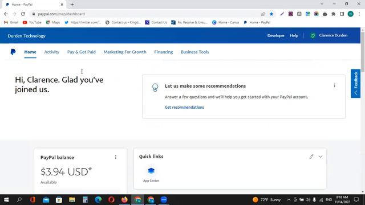Open File Explorer from taskbar
This screenshot has width=365, height=205.
72,200
